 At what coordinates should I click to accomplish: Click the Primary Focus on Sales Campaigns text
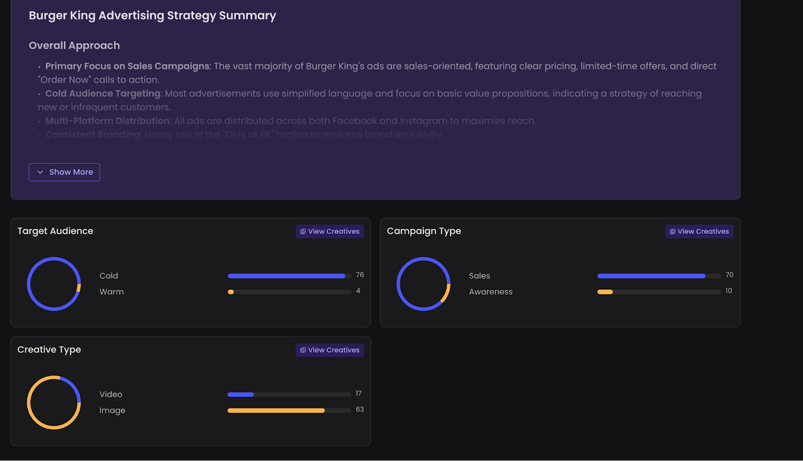click(127, 66)
